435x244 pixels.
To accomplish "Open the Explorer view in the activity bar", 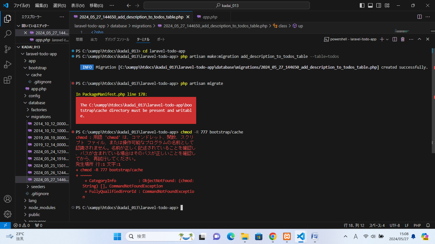I will coord(7,19).
